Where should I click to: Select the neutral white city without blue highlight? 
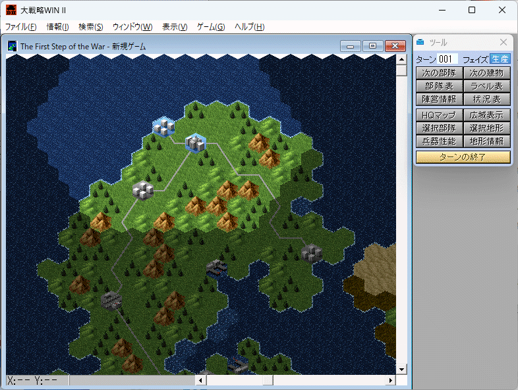[x=143, y=189]
